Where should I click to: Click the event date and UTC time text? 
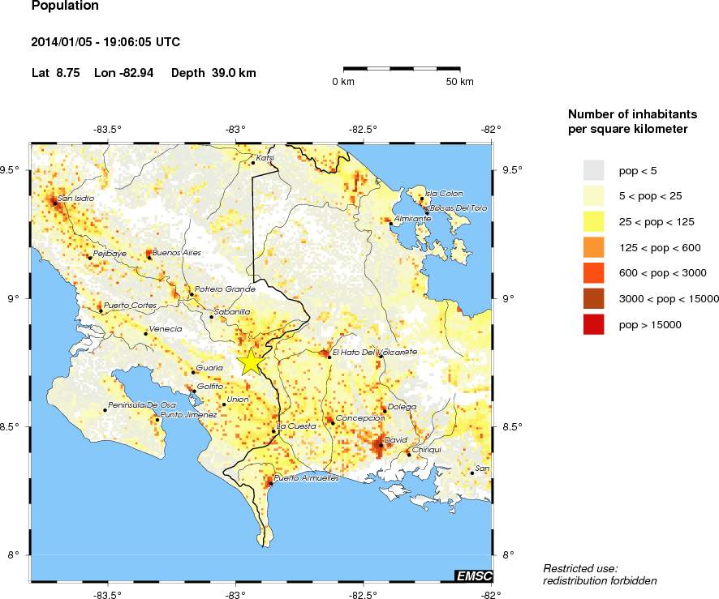(x=105, y=41)
